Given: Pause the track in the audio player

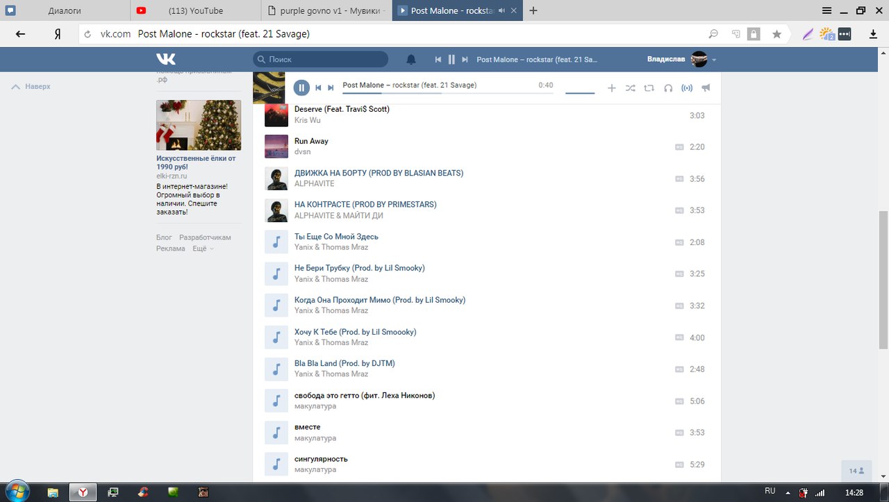Looking at the screenshot, I should tap(301, 87).
